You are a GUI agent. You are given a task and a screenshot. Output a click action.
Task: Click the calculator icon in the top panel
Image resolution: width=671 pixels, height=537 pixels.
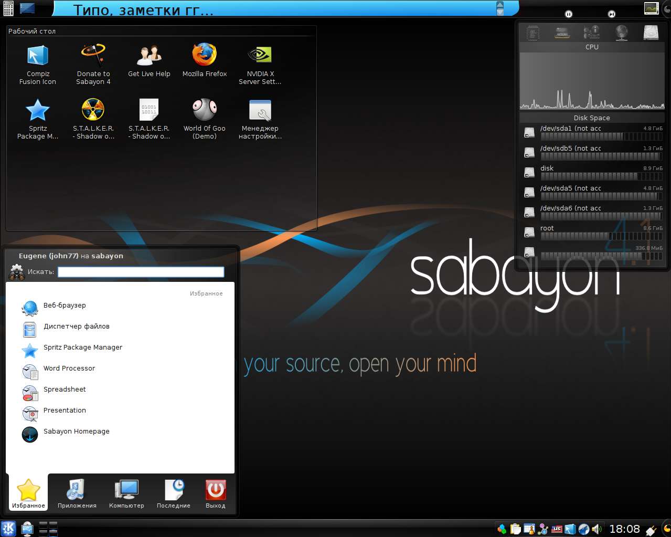coord(8,8)
